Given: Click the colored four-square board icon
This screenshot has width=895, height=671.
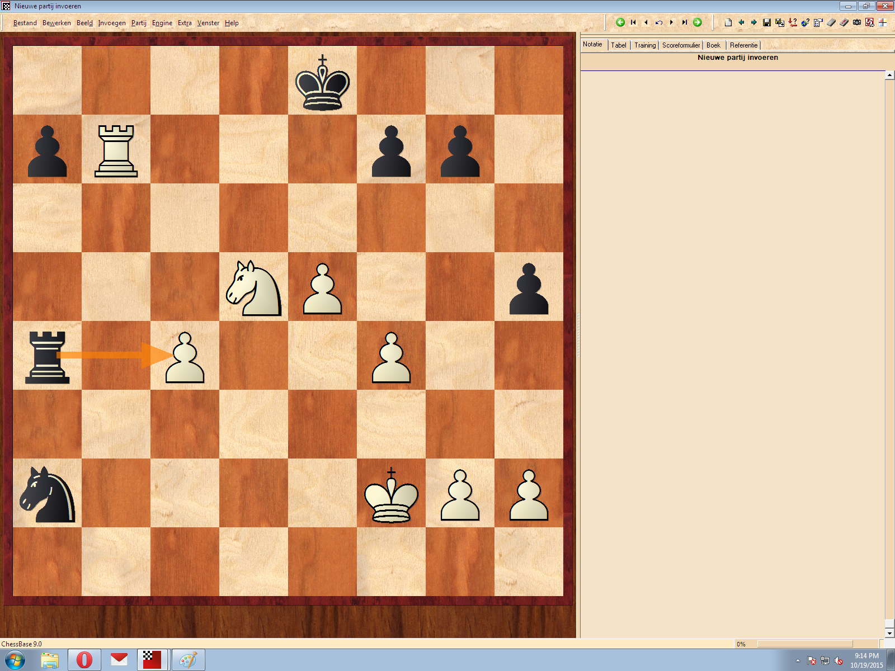Looking at the screenshot, I should click(x=883, y=22).
